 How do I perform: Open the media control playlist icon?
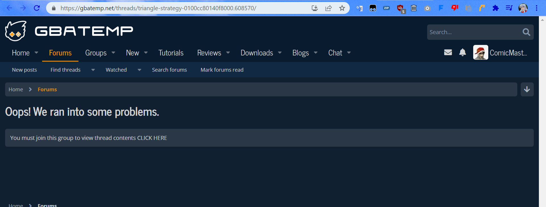tap(509, 8)
